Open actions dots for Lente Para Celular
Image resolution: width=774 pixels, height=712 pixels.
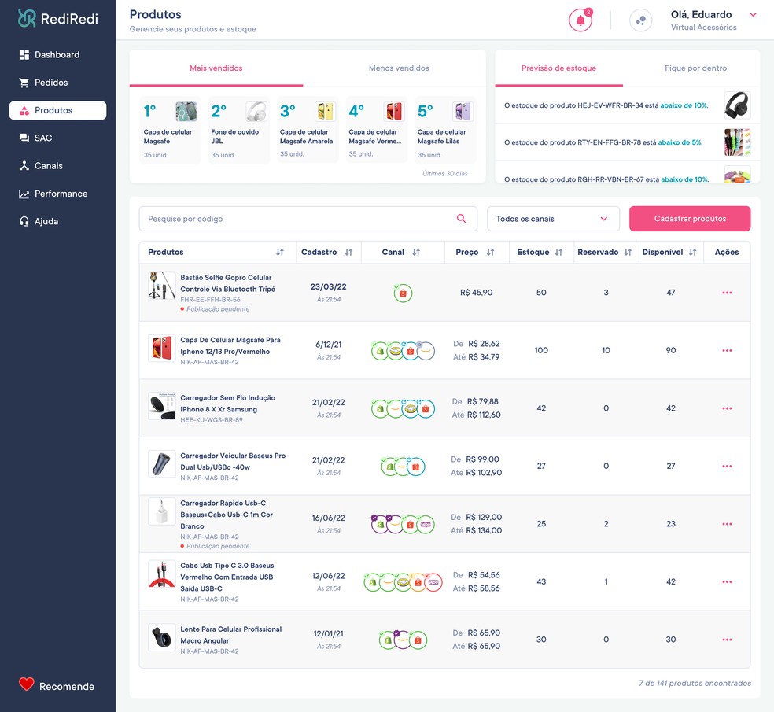(x=726, y=640)
